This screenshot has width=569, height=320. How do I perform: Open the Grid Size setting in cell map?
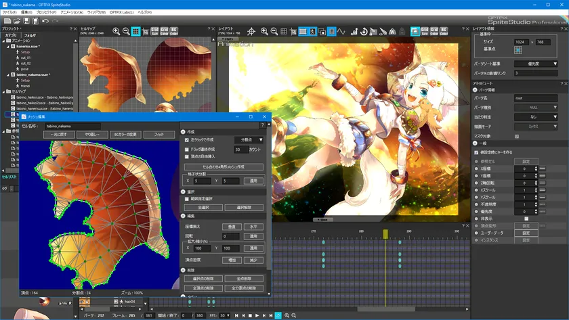[x=154, y=31]
